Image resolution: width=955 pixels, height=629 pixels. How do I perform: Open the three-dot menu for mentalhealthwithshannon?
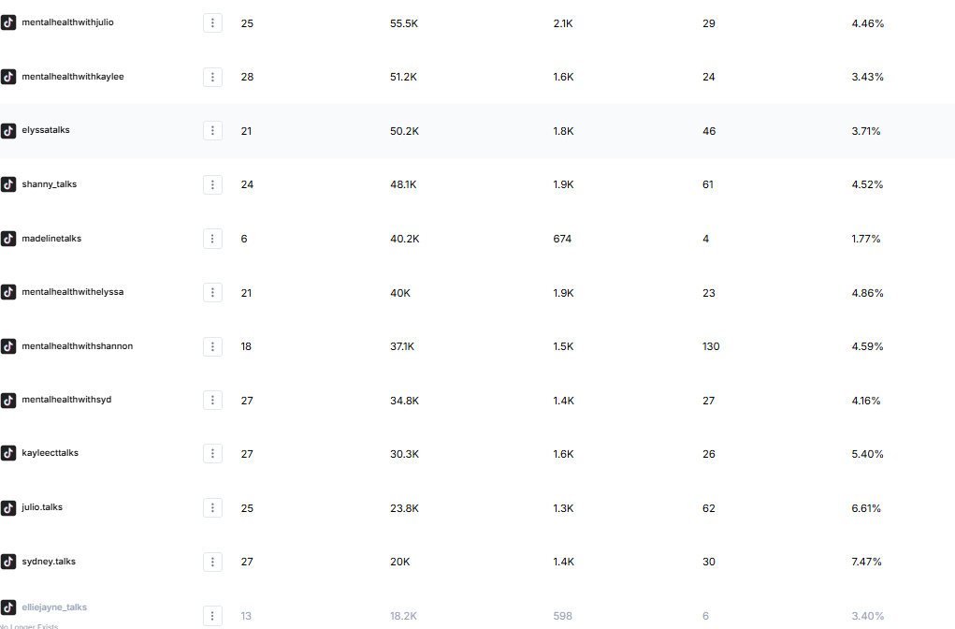click(212, 346)
